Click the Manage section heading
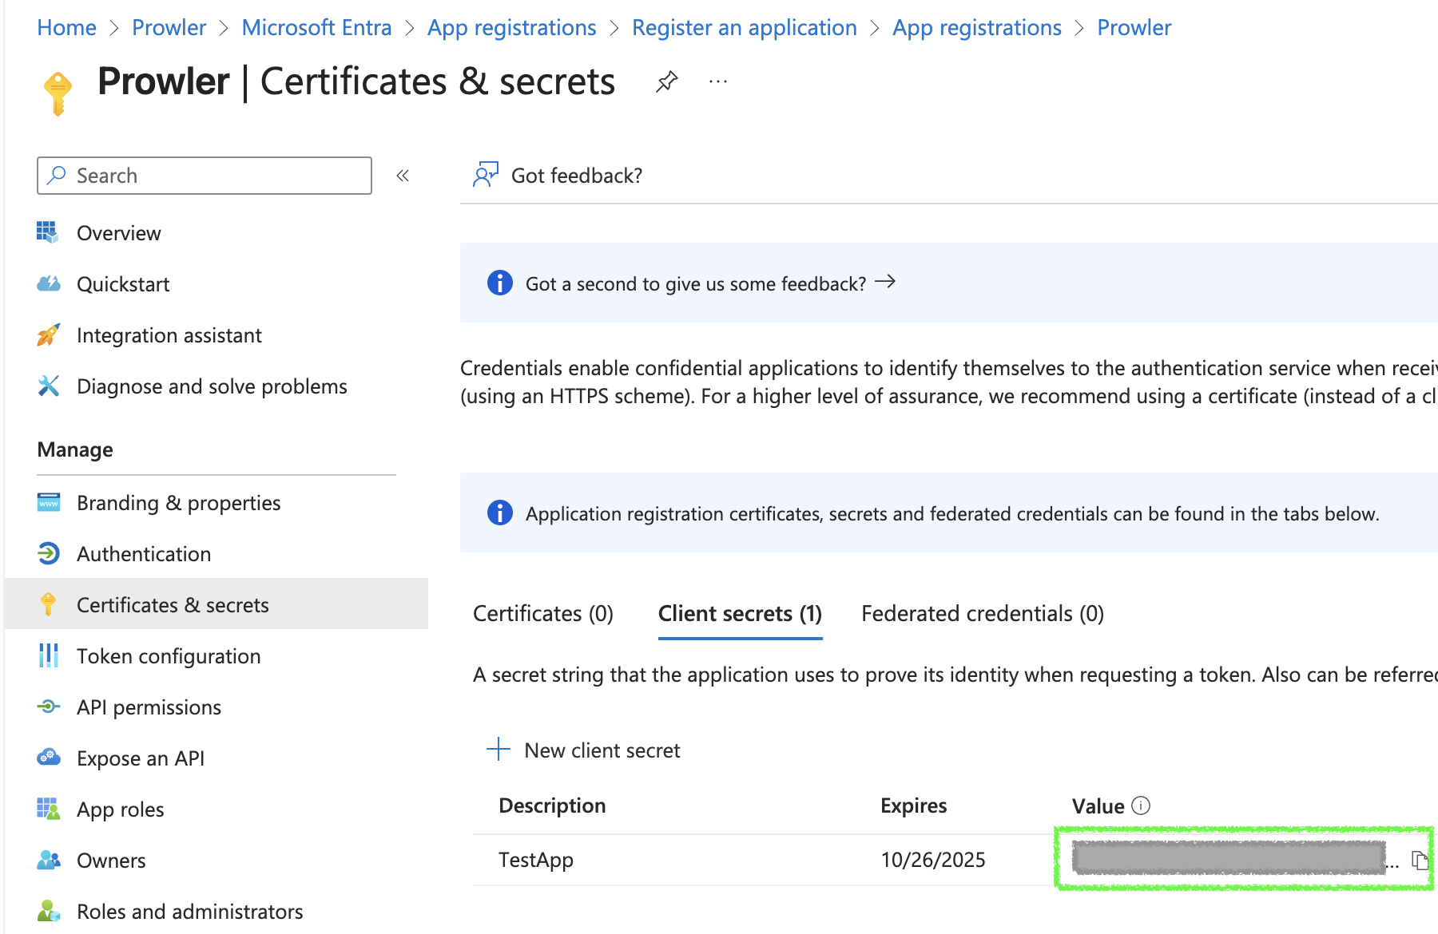Viewport: 1438px width, 934px height. [x=75, y=449]
